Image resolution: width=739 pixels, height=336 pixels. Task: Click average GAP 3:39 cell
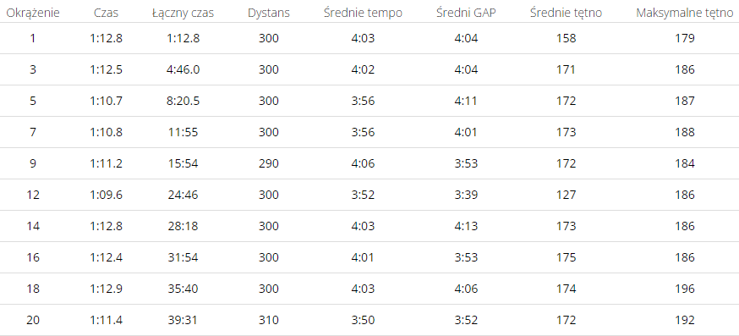point(466,195)
